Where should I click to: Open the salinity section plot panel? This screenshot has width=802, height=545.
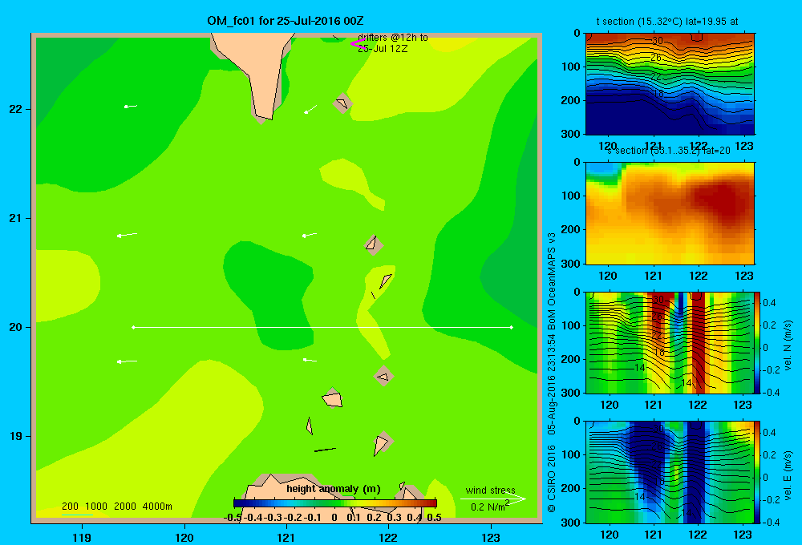click(670, 213)
